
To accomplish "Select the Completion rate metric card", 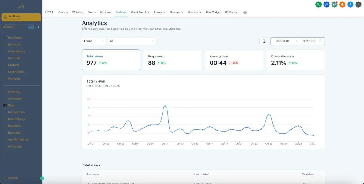I will [295, 60].
